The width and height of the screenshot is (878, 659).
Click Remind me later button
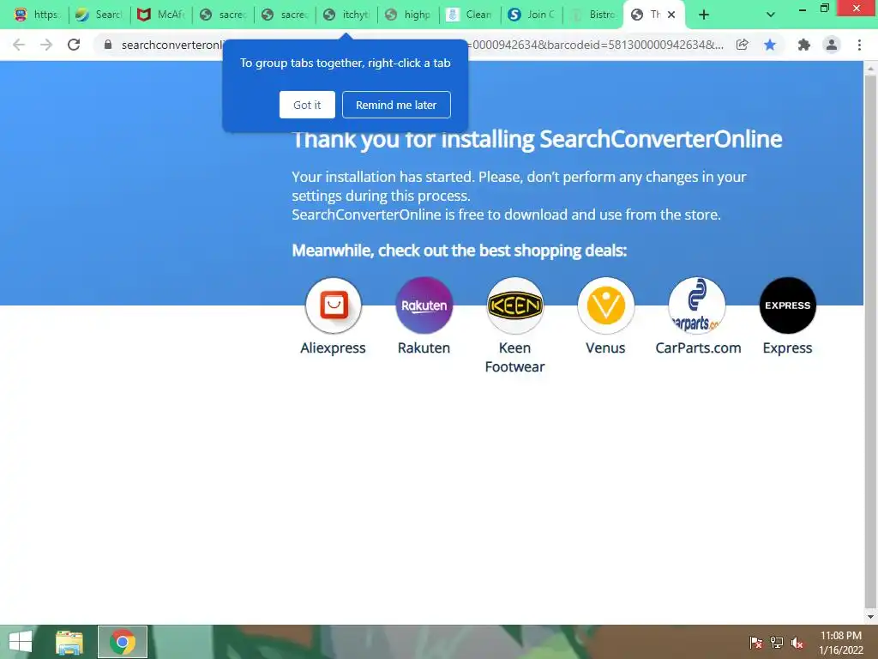(396, 105)
